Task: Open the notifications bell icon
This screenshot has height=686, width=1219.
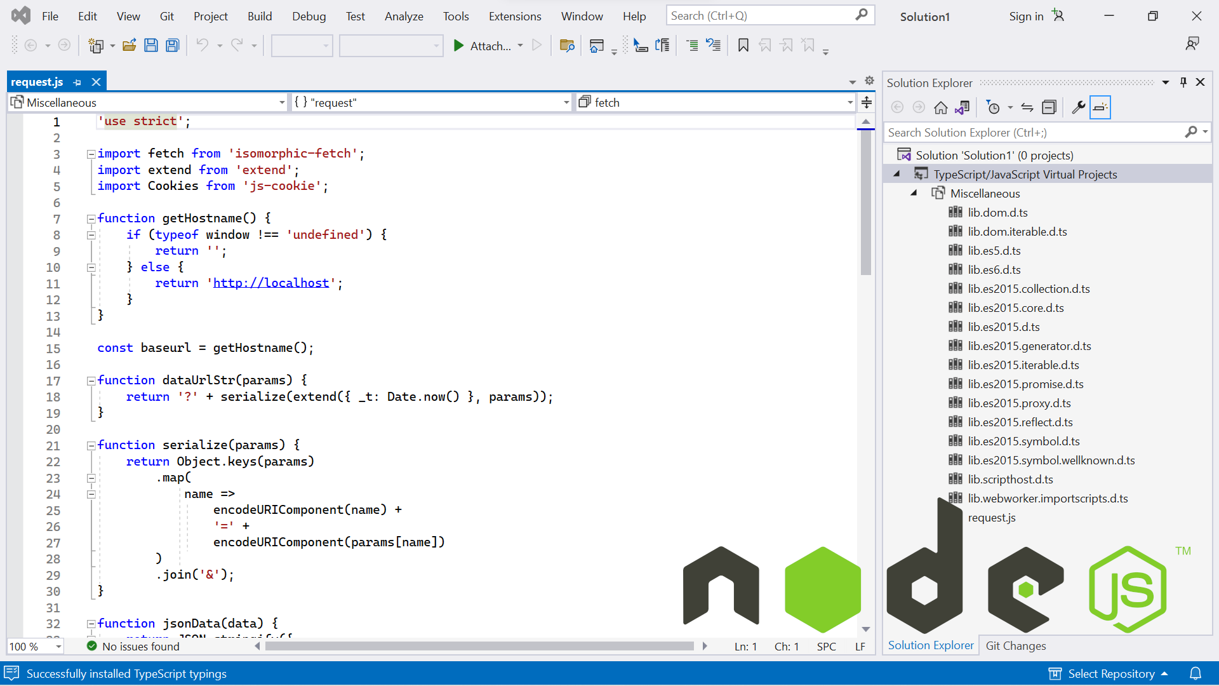Action: [x=1196, y=673]
